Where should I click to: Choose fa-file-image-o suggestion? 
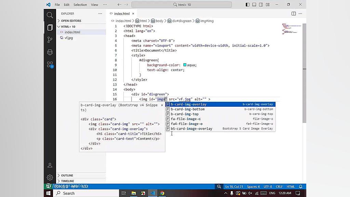point(220,119)
